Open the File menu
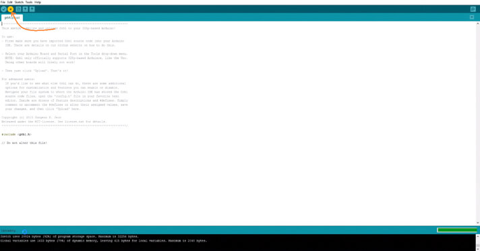Viewport: 480px width, 251px height. (3, 2)
